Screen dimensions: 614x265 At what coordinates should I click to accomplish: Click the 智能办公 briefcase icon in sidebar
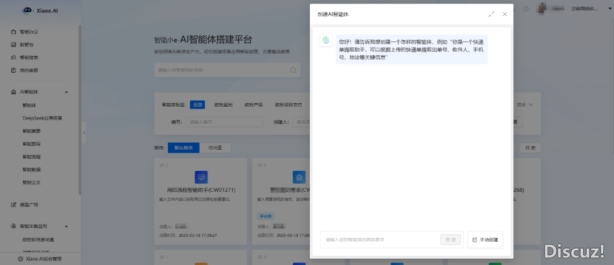(13, 32)
